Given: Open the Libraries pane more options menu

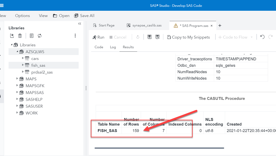Looking at the screenshot, I should tap(75, 35).
